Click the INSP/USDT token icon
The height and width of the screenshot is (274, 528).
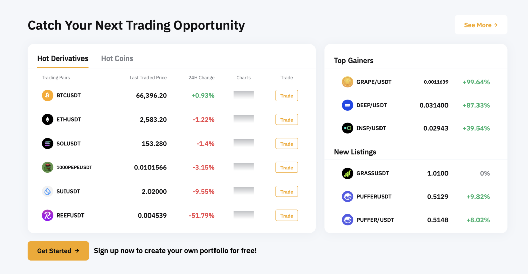347,128
